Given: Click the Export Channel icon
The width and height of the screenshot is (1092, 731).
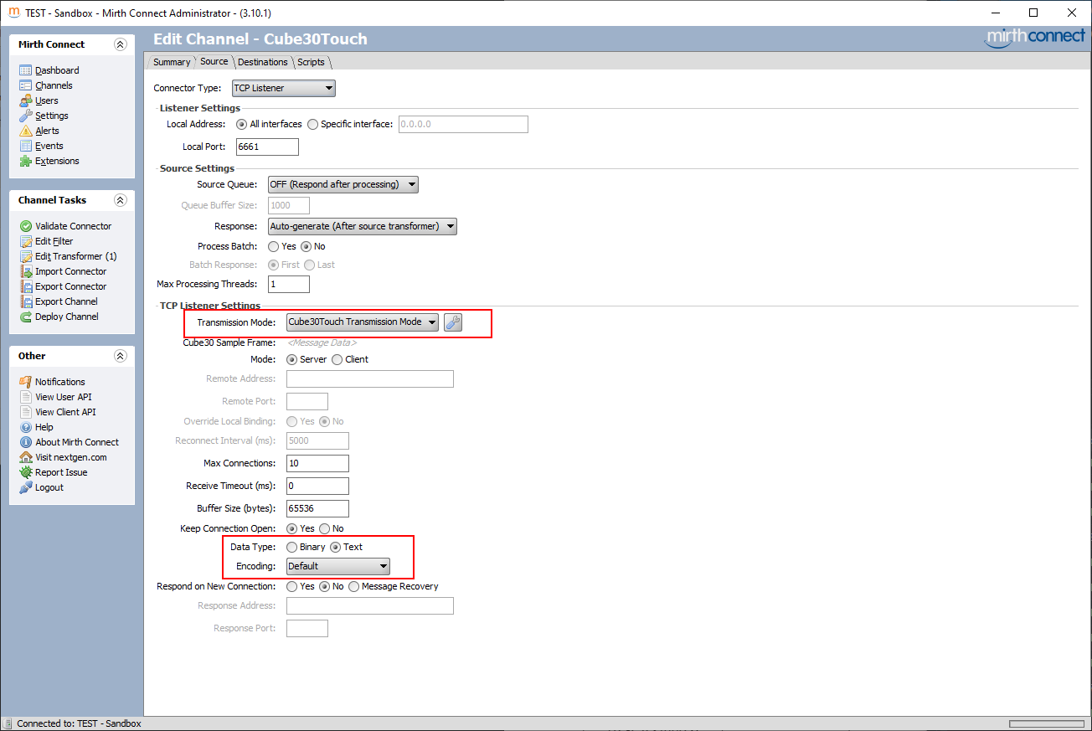Looking at the screenshot, I should click(x=26, y=301).
